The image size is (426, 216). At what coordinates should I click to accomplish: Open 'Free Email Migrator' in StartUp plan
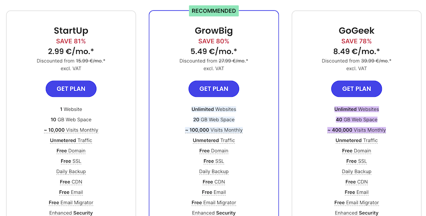point(71,203)
